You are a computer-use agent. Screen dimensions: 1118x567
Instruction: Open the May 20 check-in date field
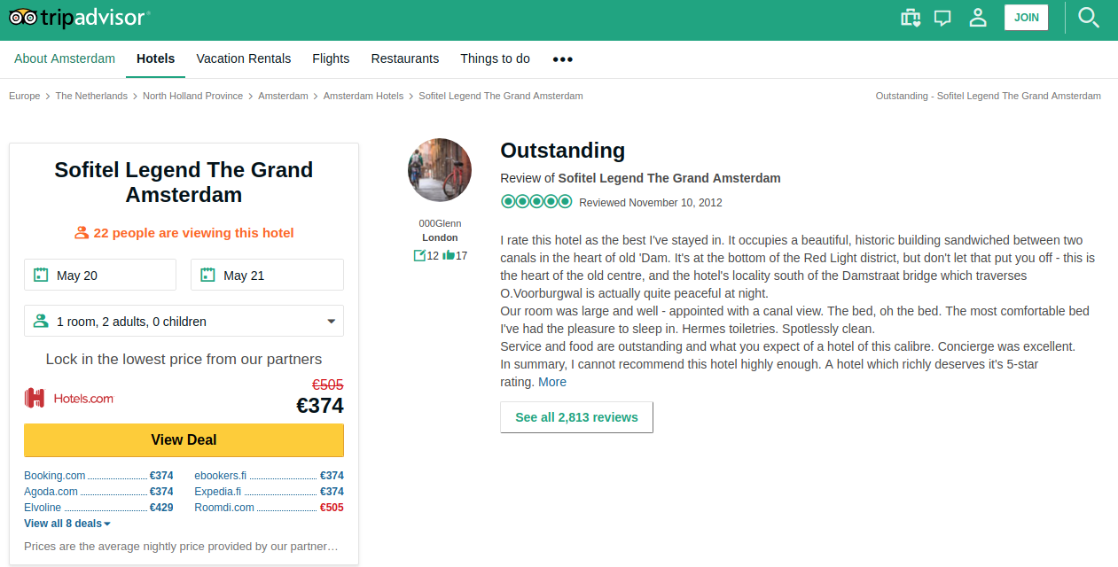tap(100, 275)
